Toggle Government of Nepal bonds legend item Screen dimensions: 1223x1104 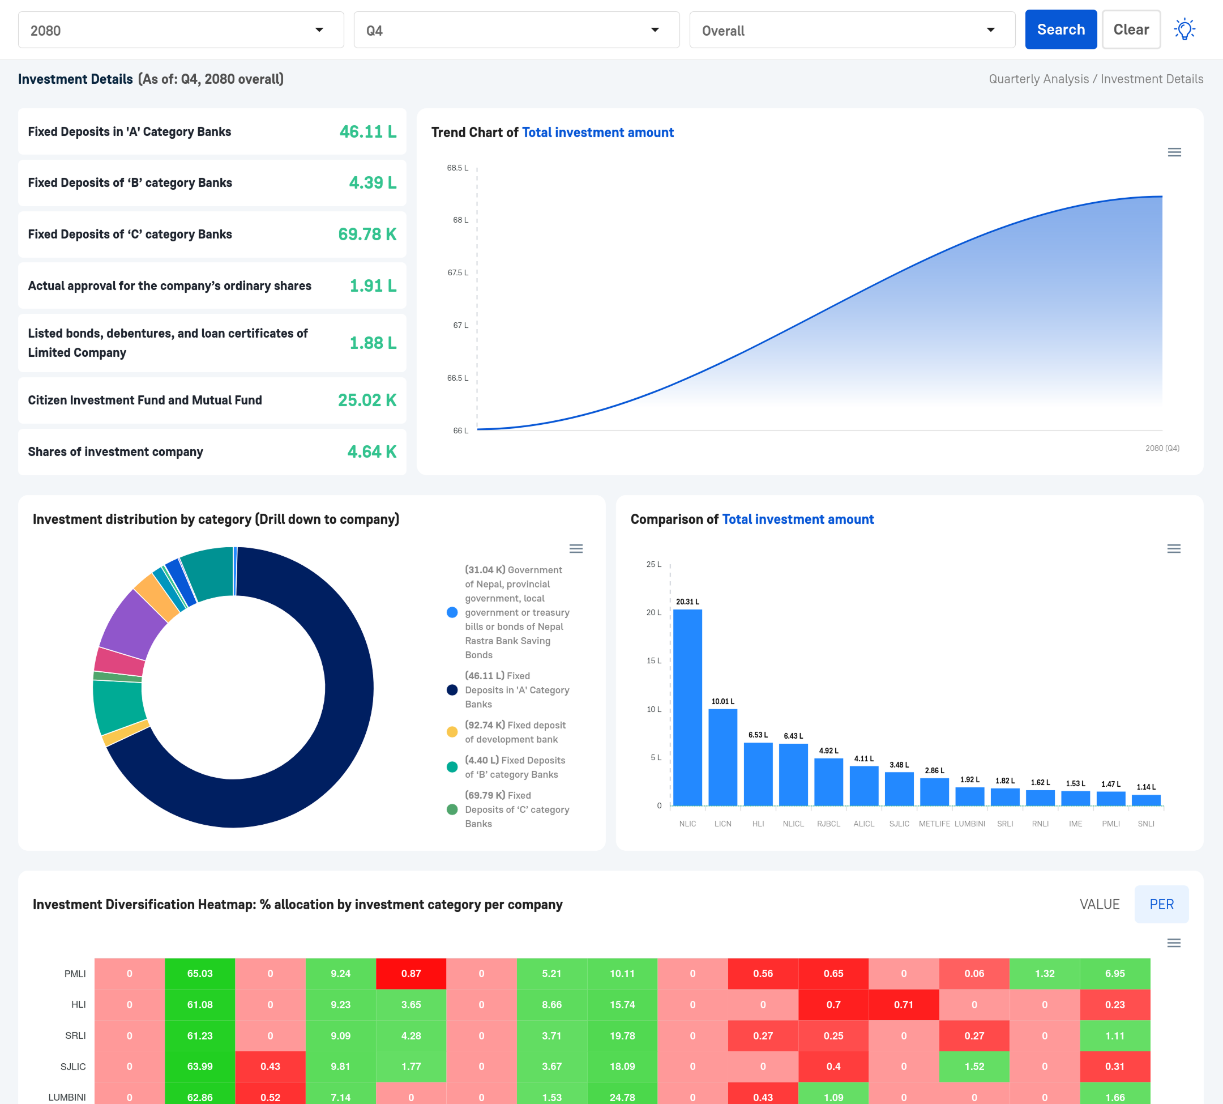pyautogui.click(x=516, y=612)
